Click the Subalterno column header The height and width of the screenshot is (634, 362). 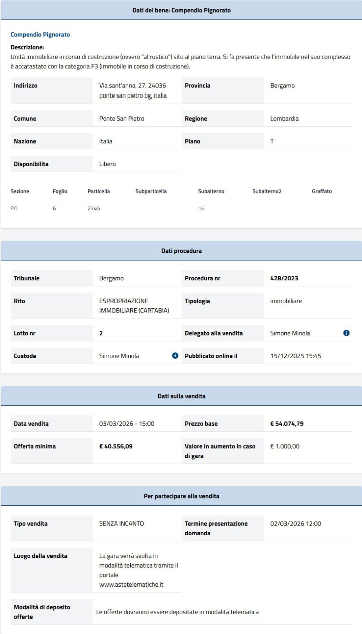click(211, 191)
